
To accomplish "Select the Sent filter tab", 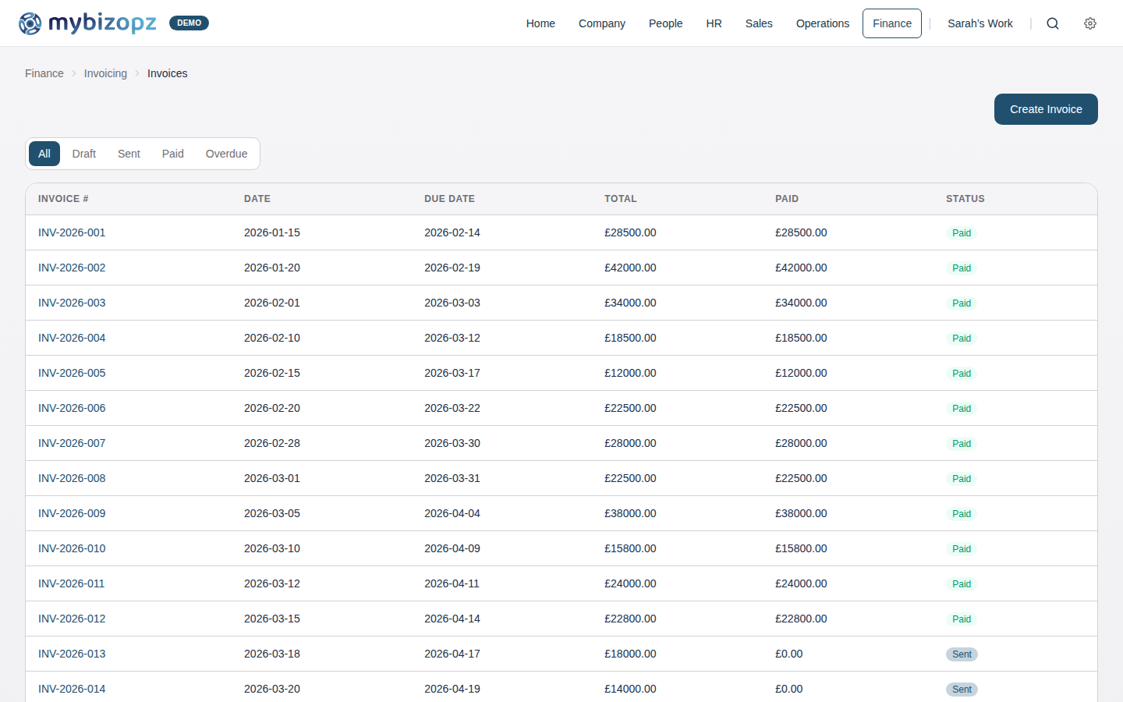I will point(128,154).
